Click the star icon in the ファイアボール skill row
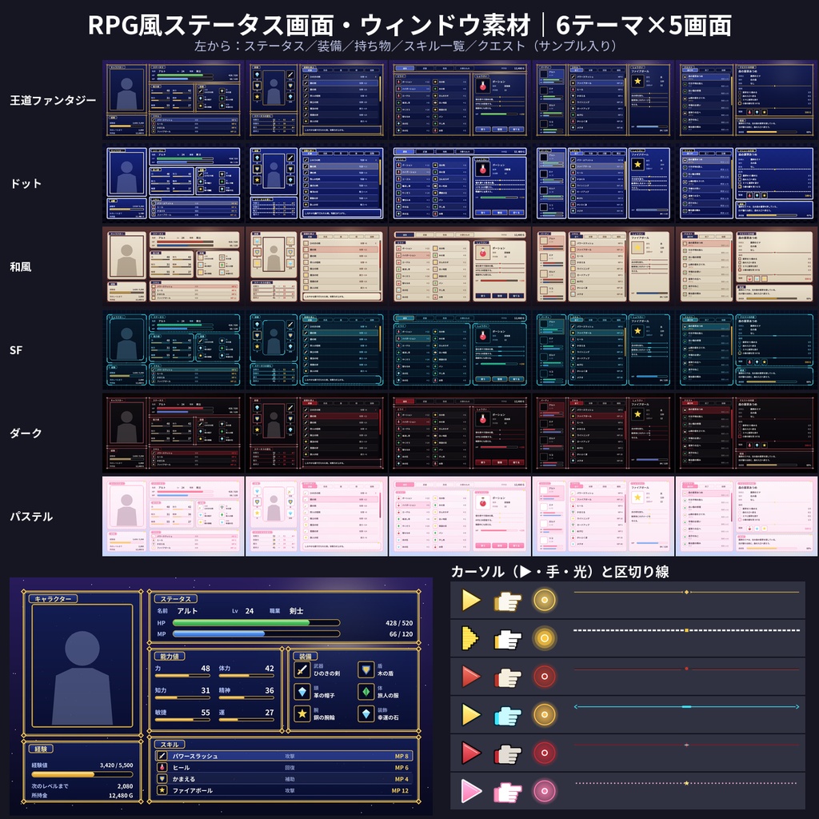The image size is (819, 819). pos(162,790)
